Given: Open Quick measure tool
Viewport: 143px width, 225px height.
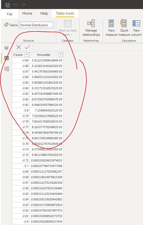Looking at the screenshot, I should [124, 28].
